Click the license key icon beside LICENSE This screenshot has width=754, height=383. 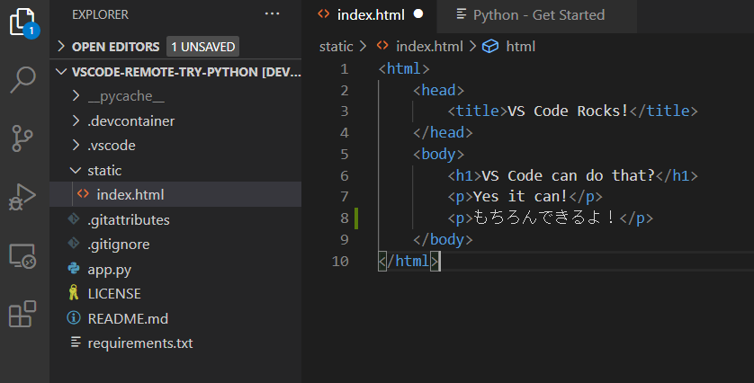tap(74, 292)
